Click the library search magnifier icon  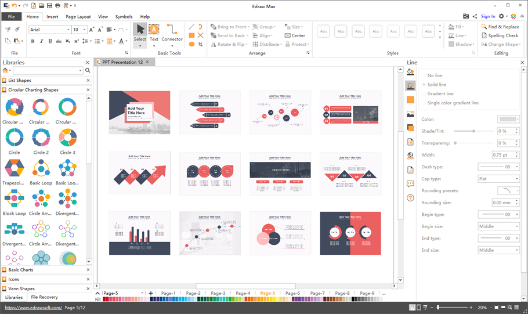tap(88, 71)
